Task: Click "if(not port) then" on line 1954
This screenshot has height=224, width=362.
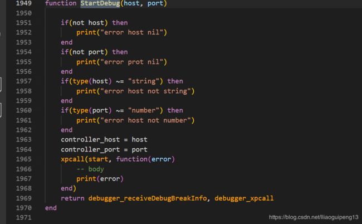Action: [x=94, y=52]
